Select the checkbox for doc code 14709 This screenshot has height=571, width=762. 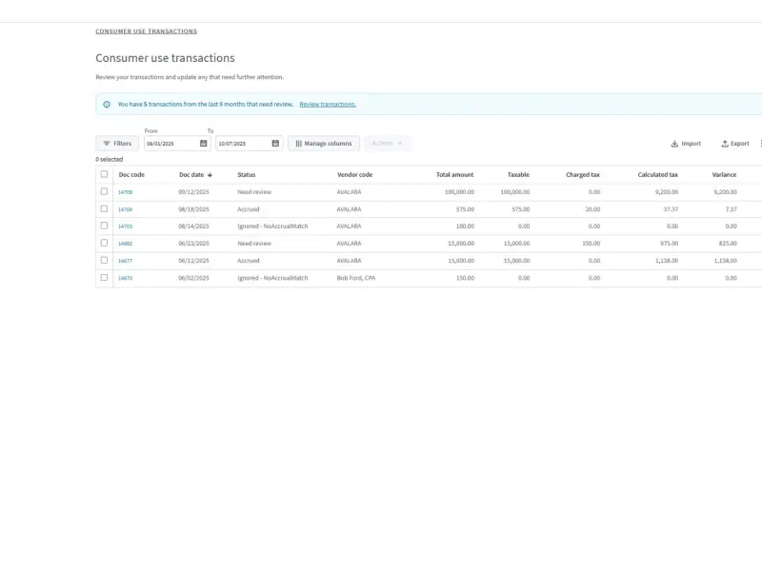click(104, 191)
